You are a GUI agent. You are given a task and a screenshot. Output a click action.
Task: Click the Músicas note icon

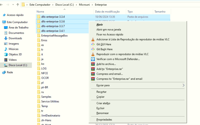click(6, 49)
